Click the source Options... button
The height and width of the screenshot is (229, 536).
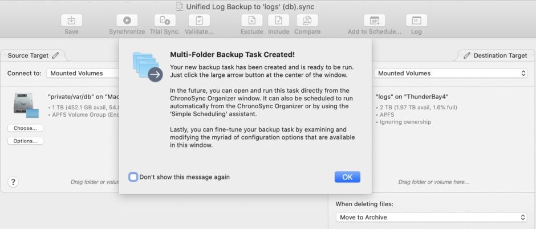coord(25,141)
